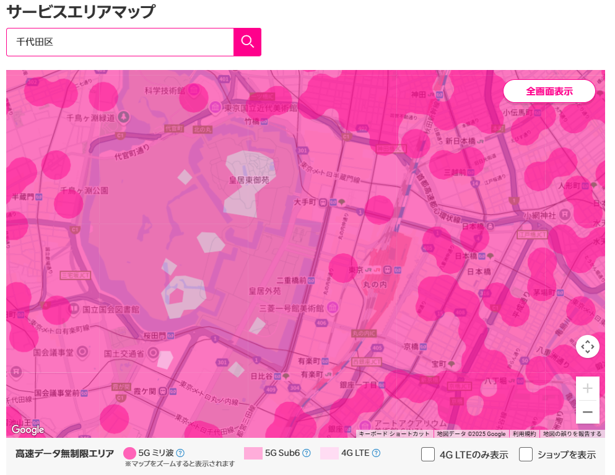Open 地図の誤りを報告する link
The width and height of the screenshot is (615, 475).
pos(572,434)
